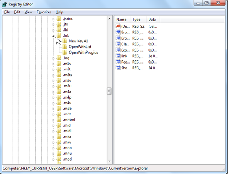Click the .jsxinc folder icon
This screenshot has height=174, width=228.
click(x=59, y=18)
